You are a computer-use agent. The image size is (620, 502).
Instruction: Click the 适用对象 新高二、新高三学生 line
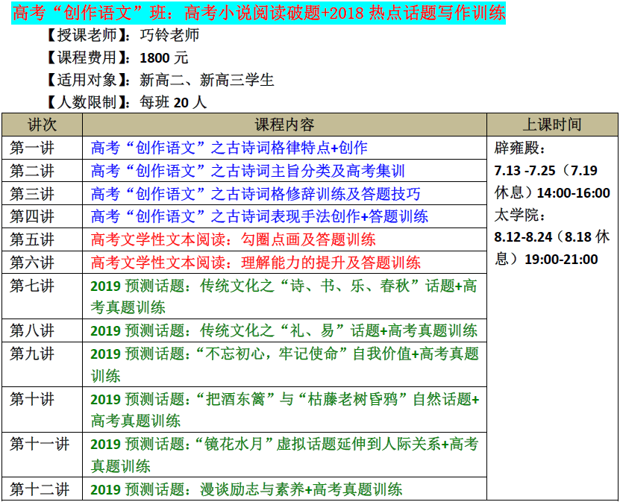pyautogui.click(x=158, y=80)
